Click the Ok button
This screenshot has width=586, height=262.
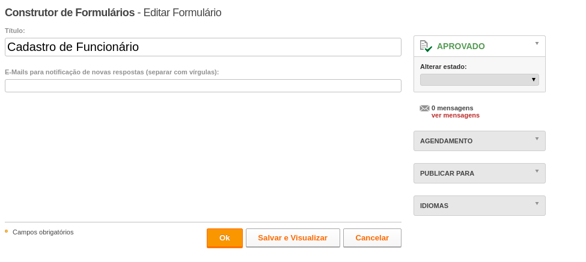225,238
